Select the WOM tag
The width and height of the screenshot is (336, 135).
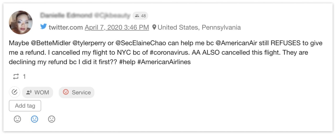click(38, 92)
